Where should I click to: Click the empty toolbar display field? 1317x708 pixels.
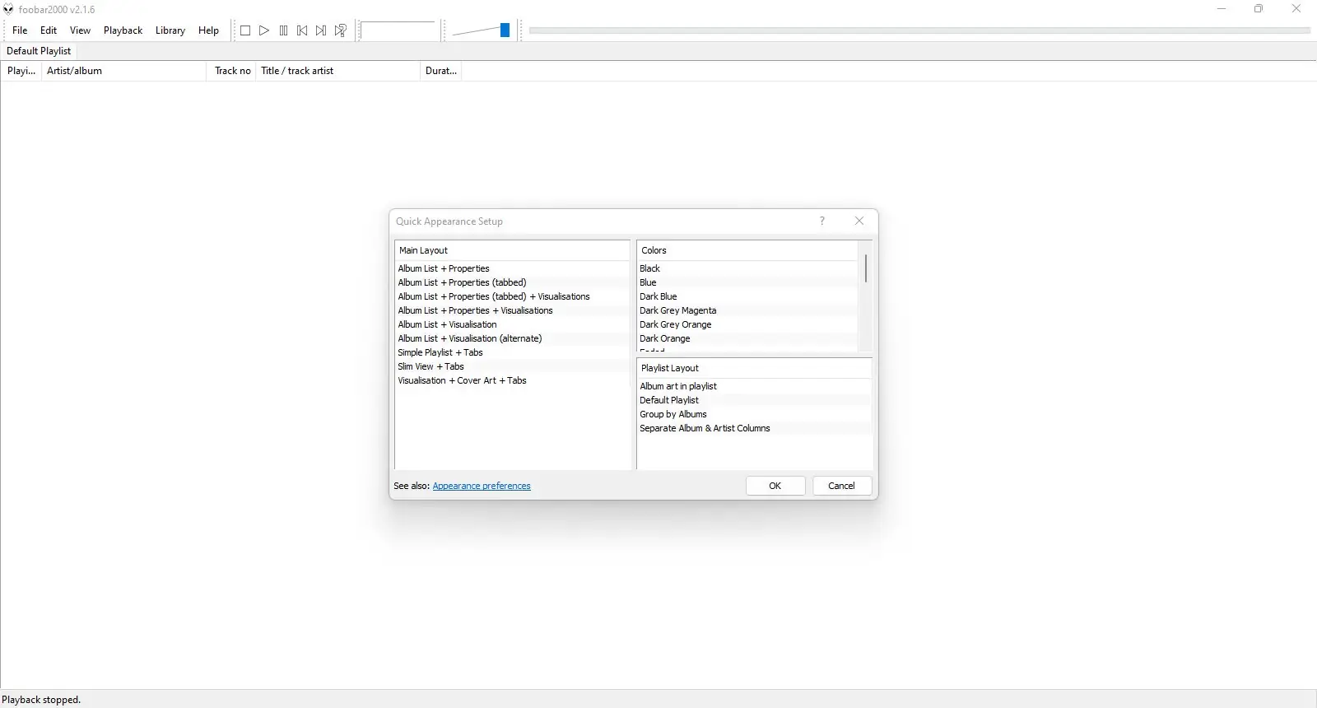pyautogui.click(x=398, y=31)
